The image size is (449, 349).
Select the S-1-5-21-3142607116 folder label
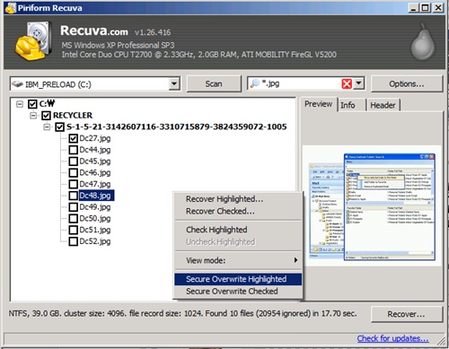point(177,127)
